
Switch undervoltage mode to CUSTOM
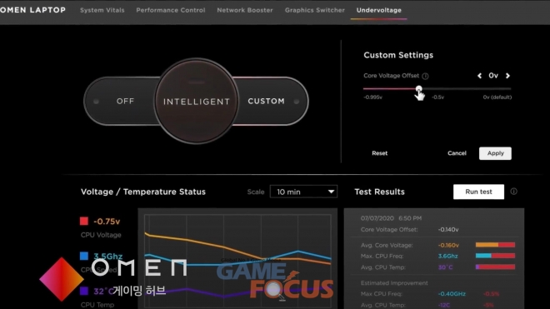coord(266,101)
